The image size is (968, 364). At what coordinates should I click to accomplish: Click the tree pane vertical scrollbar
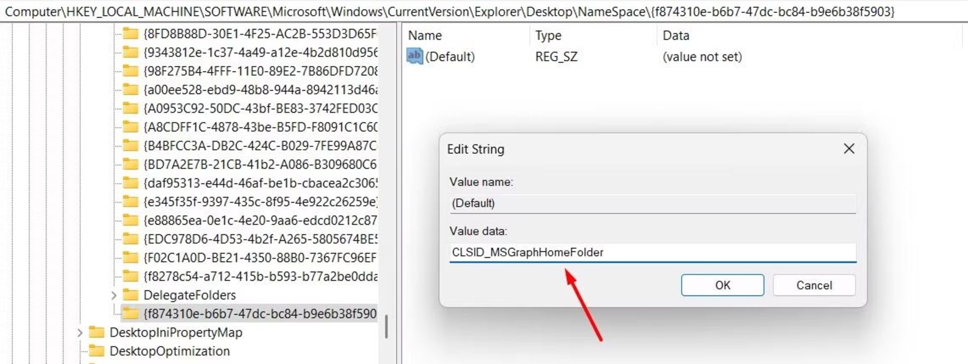386,327
